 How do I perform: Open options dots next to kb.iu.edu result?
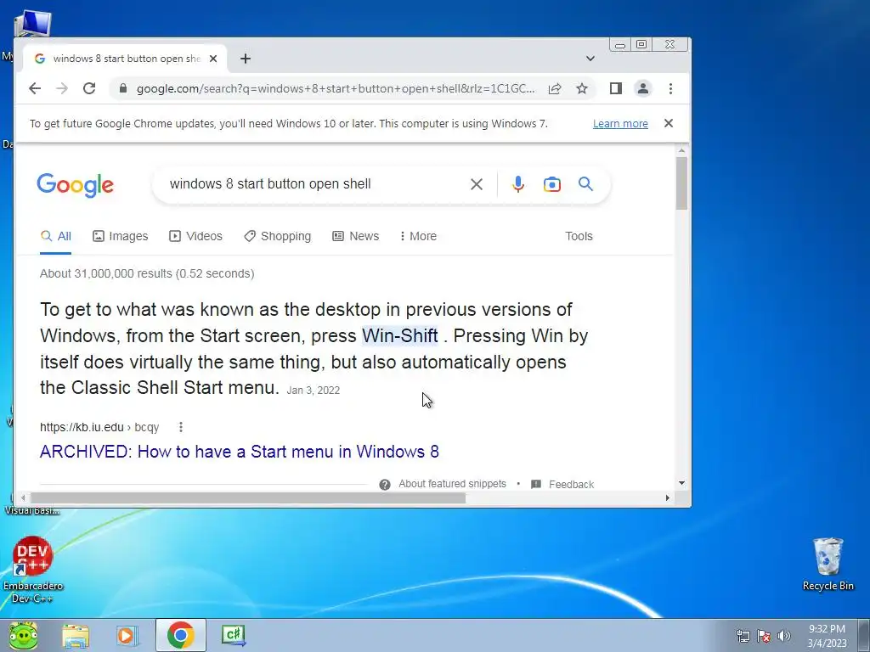click(180, 427)
